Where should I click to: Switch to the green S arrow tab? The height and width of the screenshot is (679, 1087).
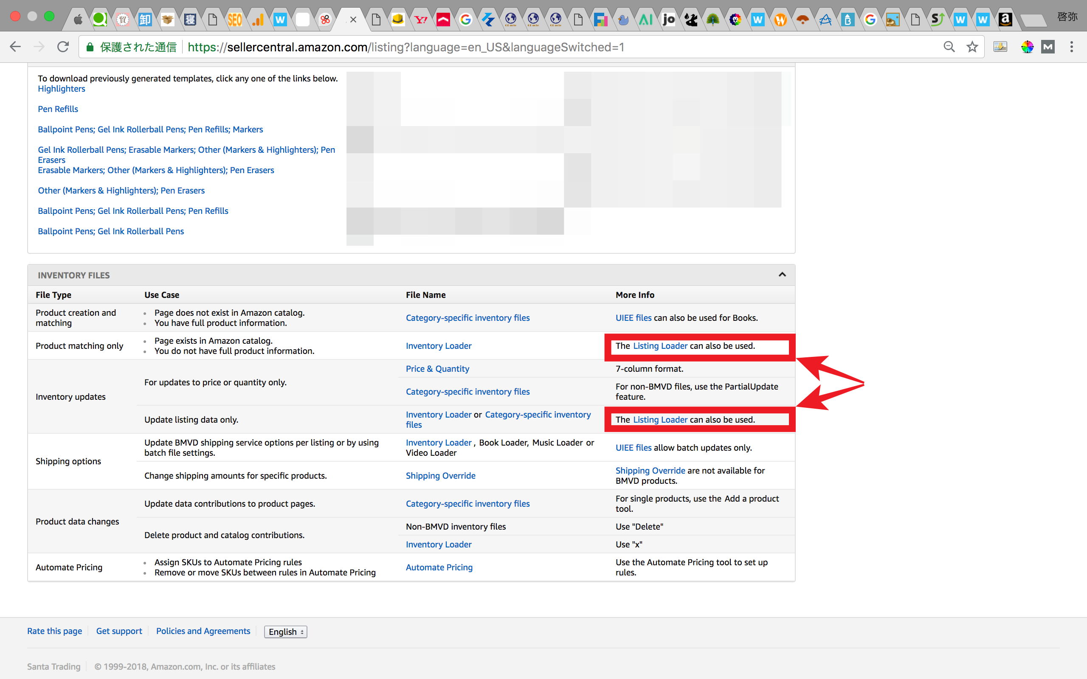[x=938, y=20]
